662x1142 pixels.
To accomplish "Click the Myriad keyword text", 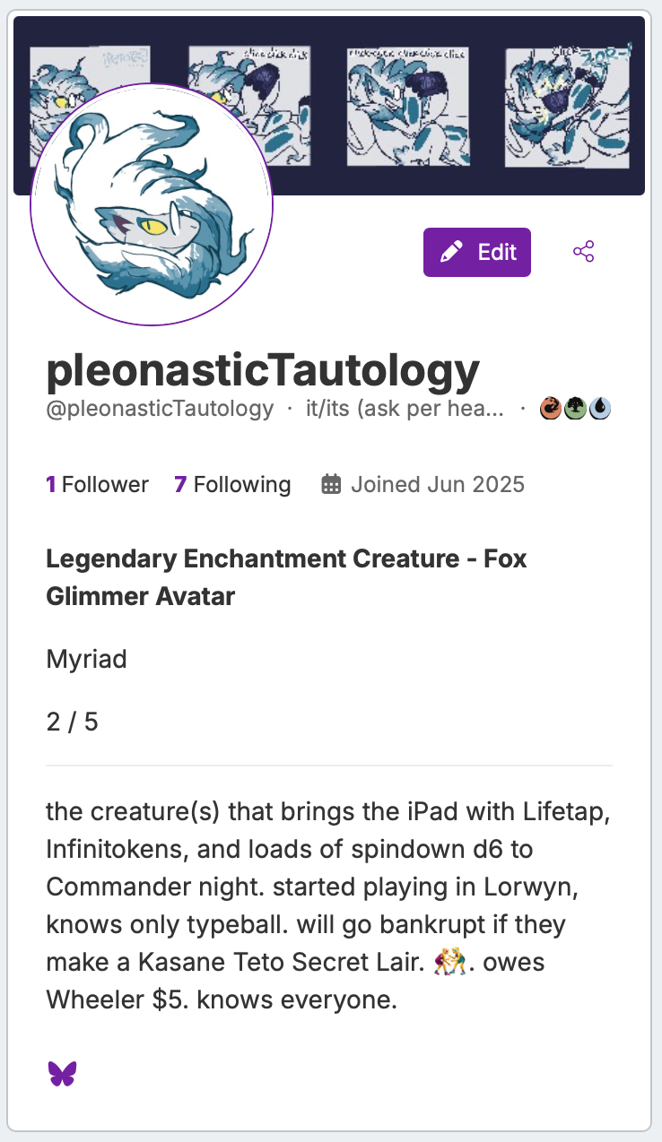I will click(86, 660).
